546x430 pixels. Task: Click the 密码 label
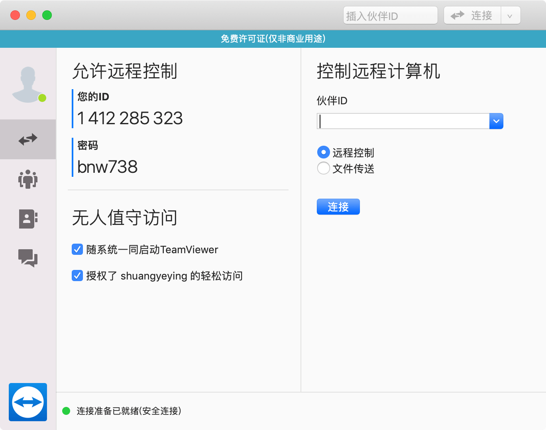tap(88, 145)
